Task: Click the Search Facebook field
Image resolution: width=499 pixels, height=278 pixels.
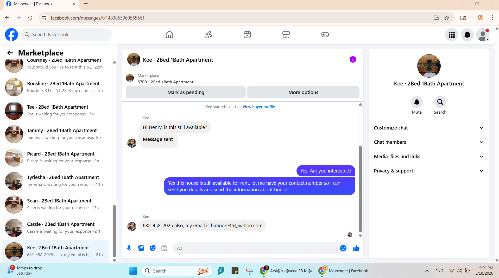Action: [66, 35]
